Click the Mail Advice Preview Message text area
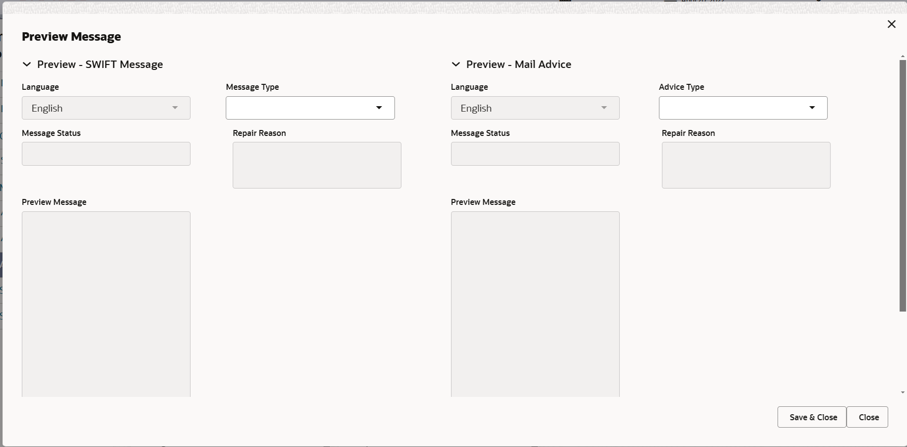 (x=535, y=304)
